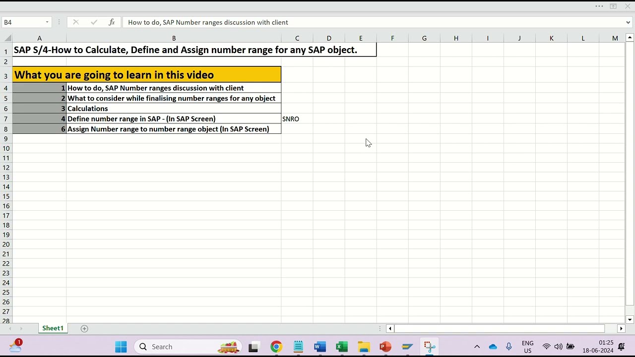The height and width of the screenshot is (357, 635).
Task: Select row 1 header
Action: tap(6, 52)
